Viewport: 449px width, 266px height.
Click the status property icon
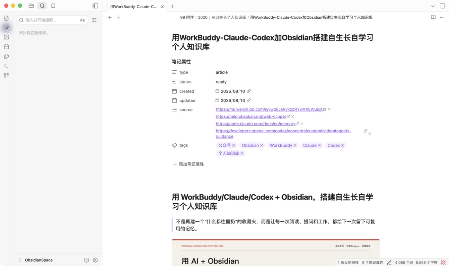pyautogui.click(x=174, y=82)
